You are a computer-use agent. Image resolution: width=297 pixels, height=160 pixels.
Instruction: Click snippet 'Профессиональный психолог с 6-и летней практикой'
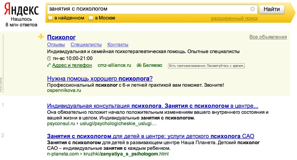(x=136, y=85)
